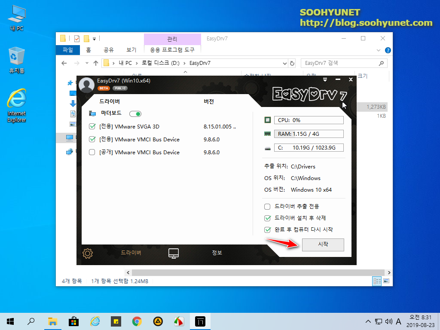Click the 추출 위치 C:\Drivers path
Viewport: 440px width, 330px height.
303,166
